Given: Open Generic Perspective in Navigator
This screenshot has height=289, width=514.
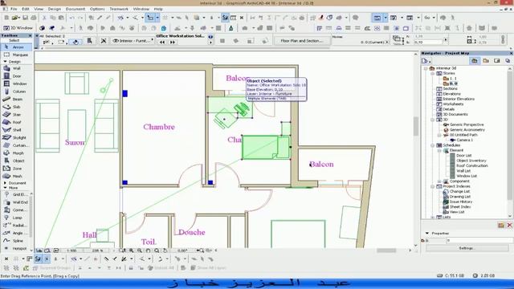Looking at the screenshot, I should point(466,125).
